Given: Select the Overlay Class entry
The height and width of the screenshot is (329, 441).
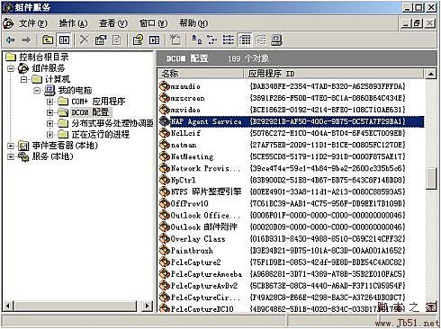Looking at the screenshot, I should coord(198,239).
